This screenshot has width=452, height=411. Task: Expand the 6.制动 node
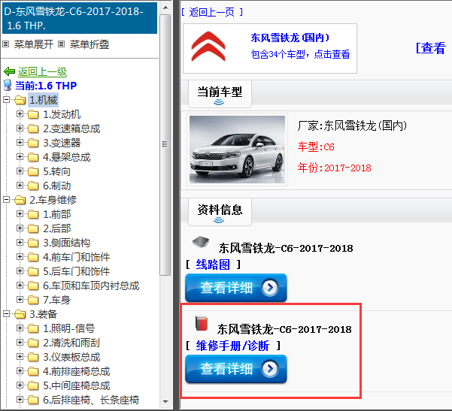pos(20,185)
